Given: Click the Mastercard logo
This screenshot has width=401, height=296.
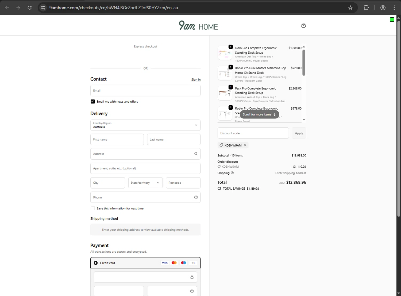Looking at the screenshot, I should pos(174,263).
